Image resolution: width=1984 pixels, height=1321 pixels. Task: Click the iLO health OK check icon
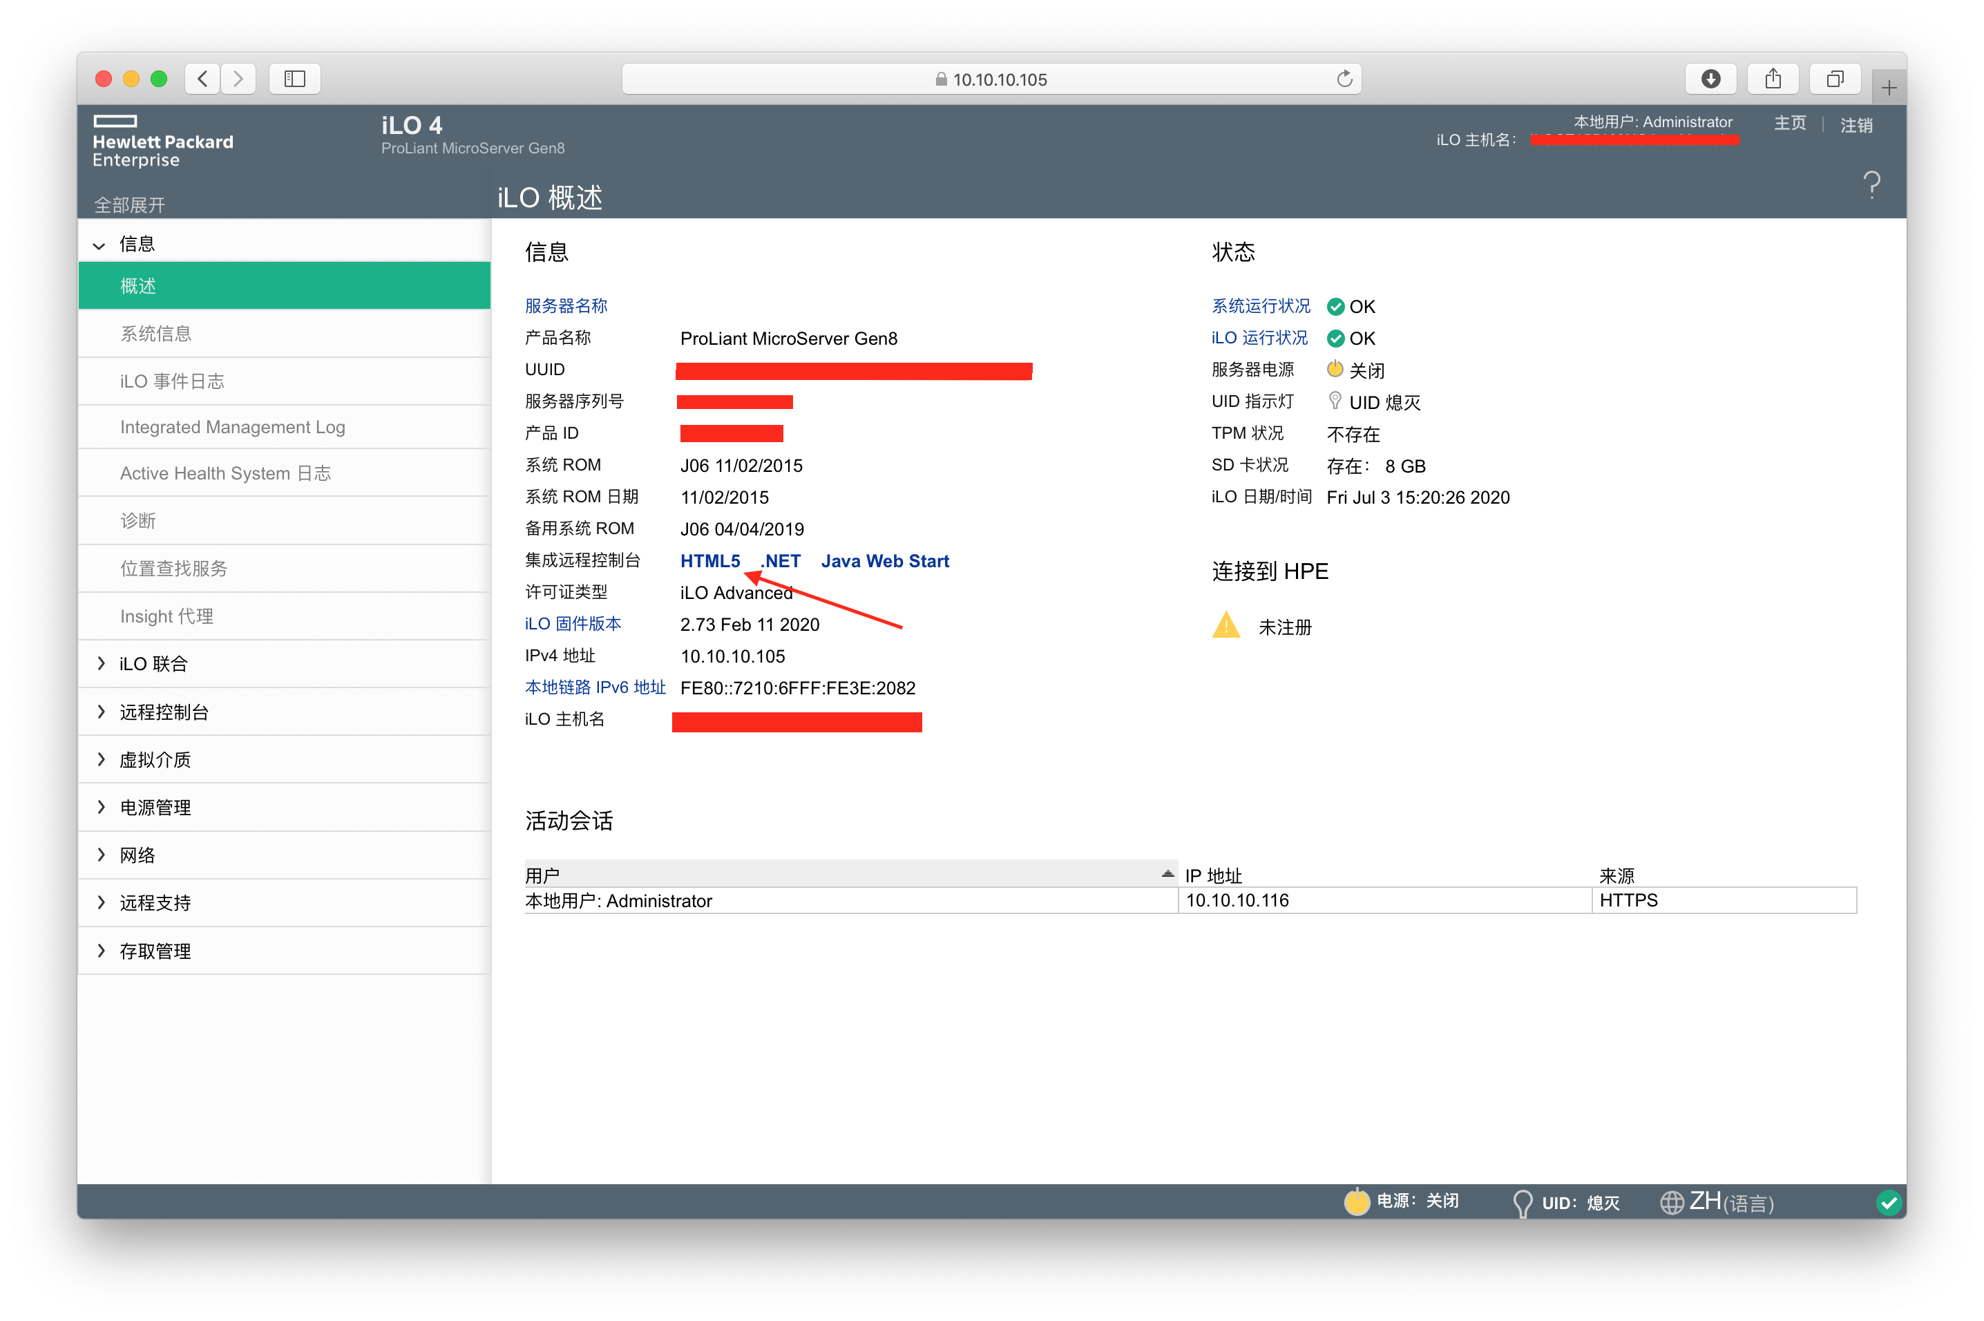click(x=1335, y=339)
